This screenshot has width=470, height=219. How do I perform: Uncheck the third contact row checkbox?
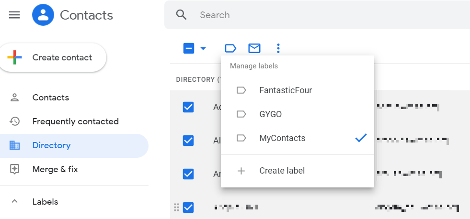pos(188,174)
